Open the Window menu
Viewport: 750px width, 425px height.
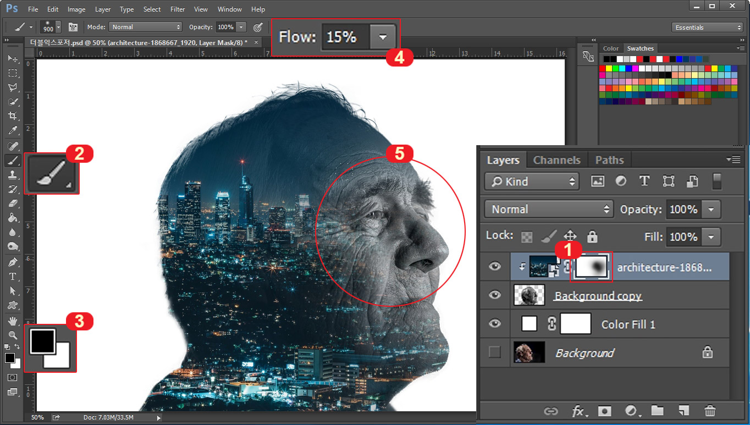[230, 9]
